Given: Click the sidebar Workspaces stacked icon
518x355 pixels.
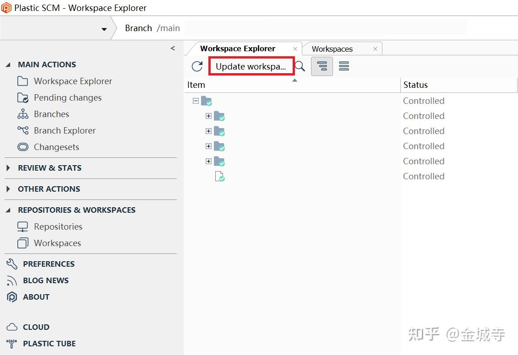Looking at the screenshot, I should (23, 243).
